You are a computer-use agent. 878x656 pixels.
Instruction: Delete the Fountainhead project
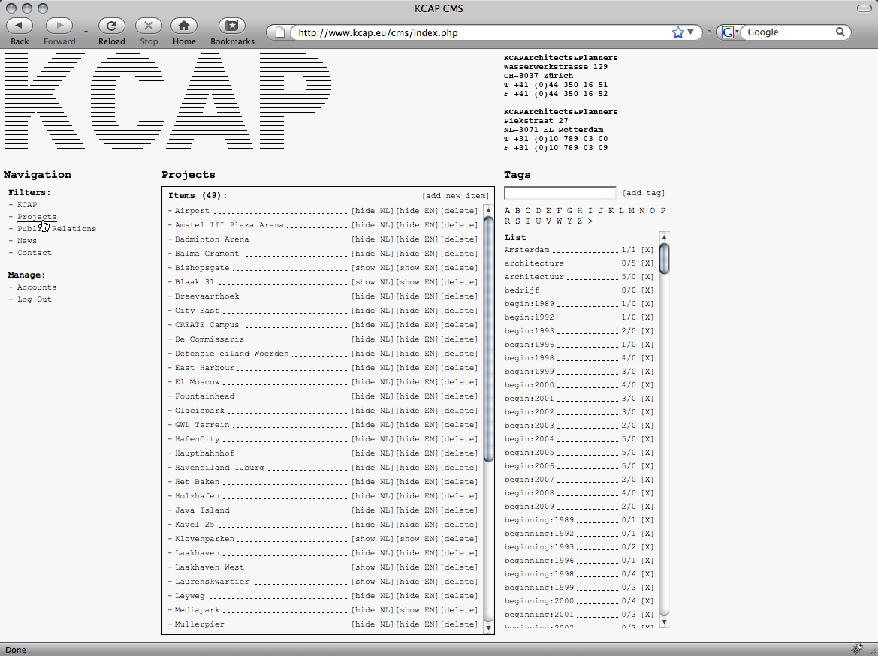coord(460,396)
